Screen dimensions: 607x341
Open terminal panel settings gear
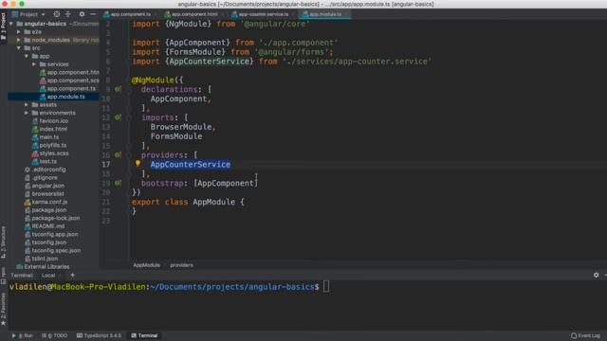(x=597, y=275)
